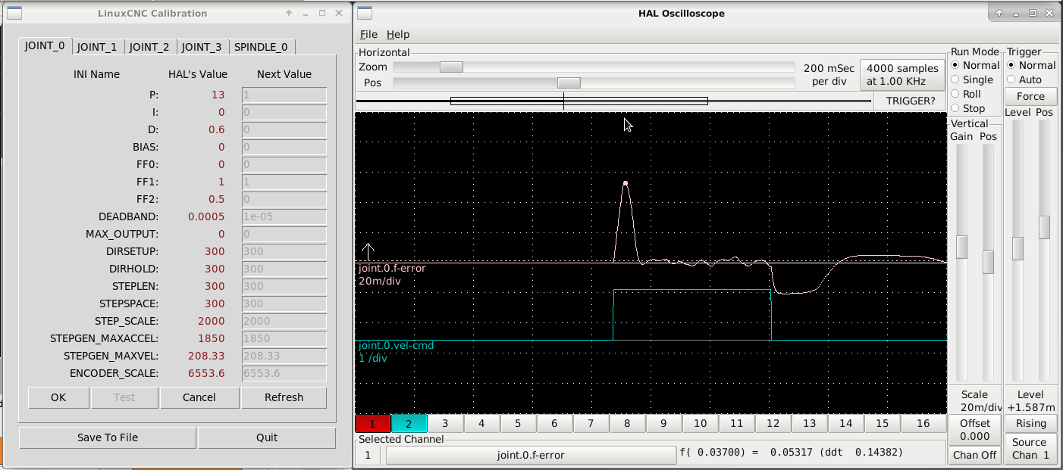
Task: Select the Normal run mode radio button
Action: [x=955, y=66]
